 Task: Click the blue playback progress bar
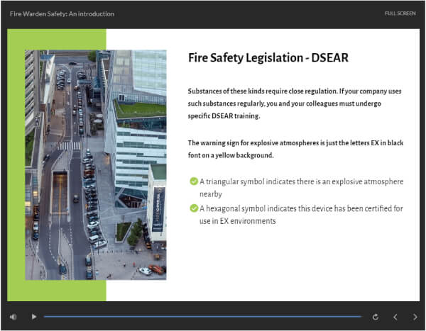pos(202,317)
